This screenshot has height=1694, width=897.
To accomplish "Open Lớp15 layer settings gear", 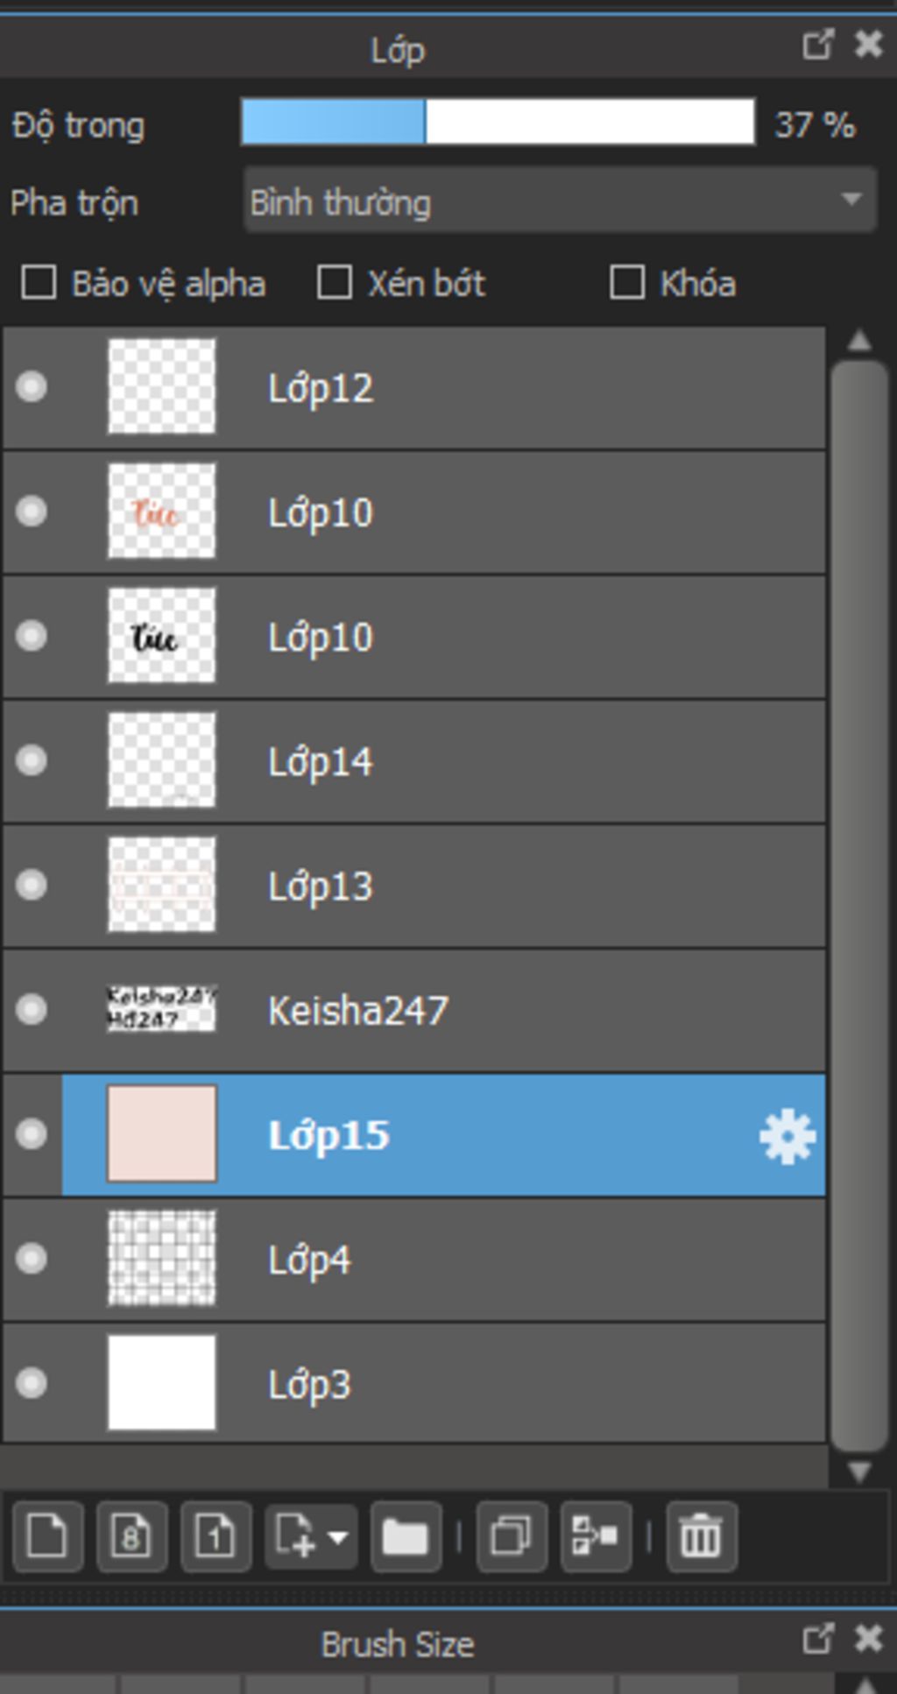I will pyautogui.click(x=787, y=1136).
